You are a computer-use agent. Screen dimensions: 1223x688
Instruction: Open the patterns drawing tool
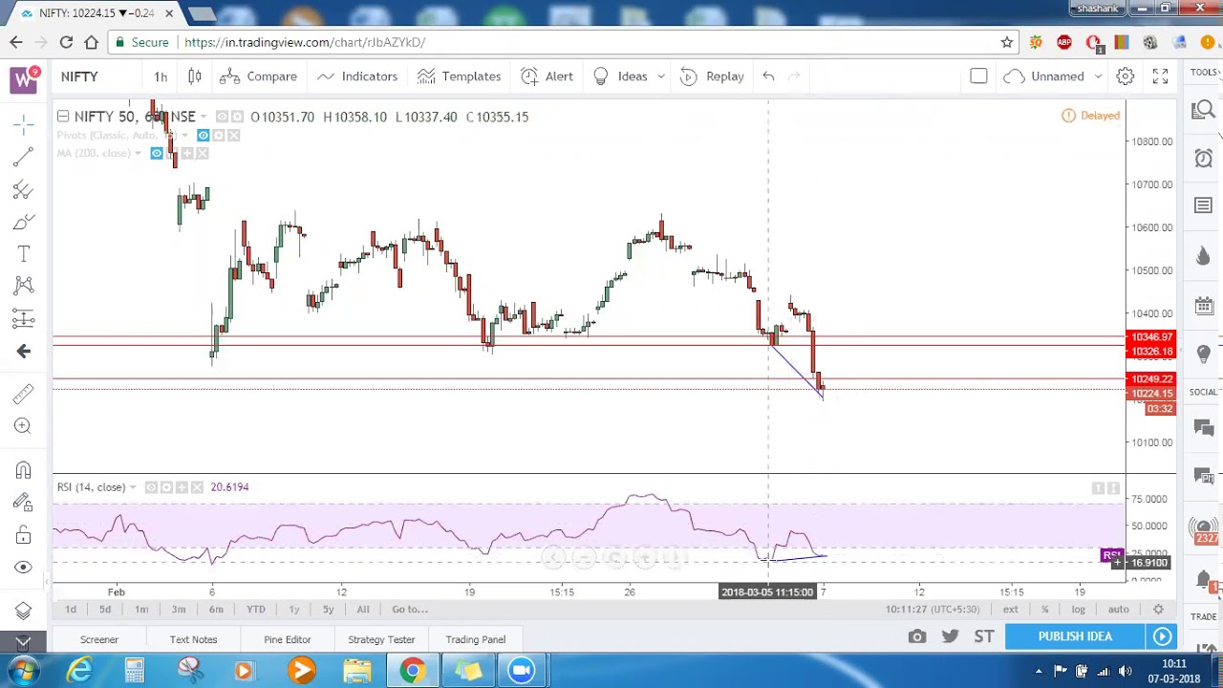pos(24,285)
